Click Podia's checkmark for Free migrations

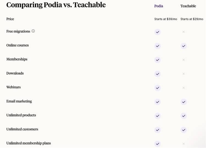point(157,32)
